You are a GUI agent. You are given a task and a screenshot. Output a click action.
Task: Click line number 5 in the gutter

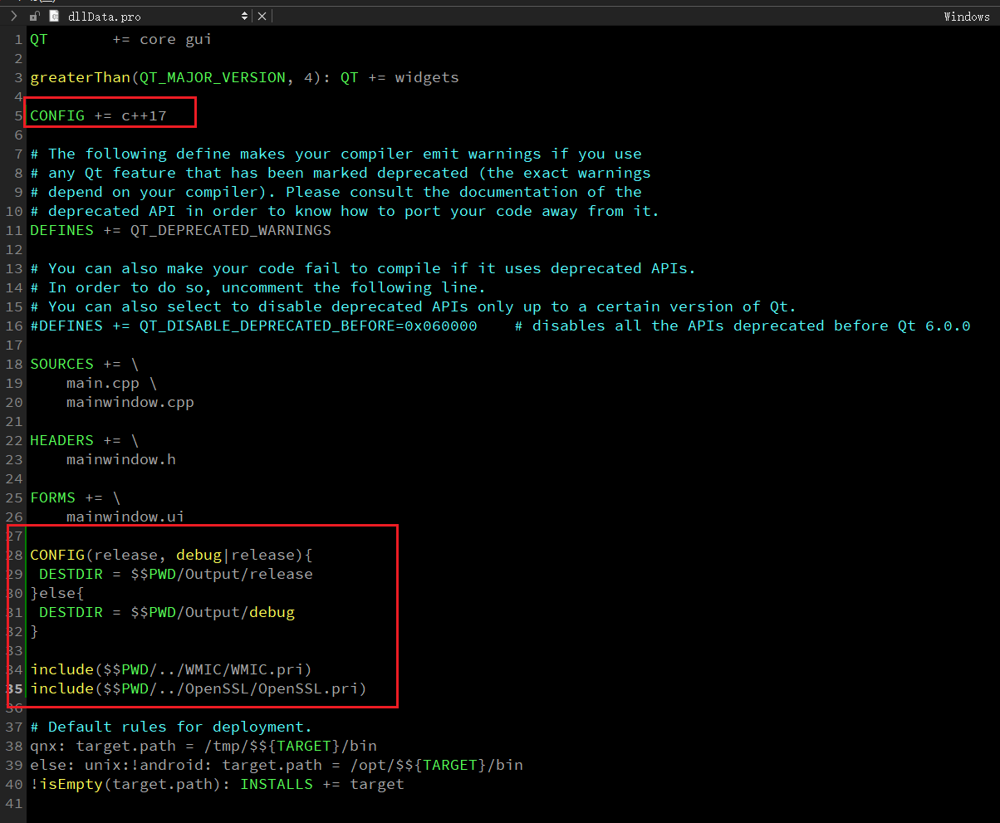pos(18,115)
